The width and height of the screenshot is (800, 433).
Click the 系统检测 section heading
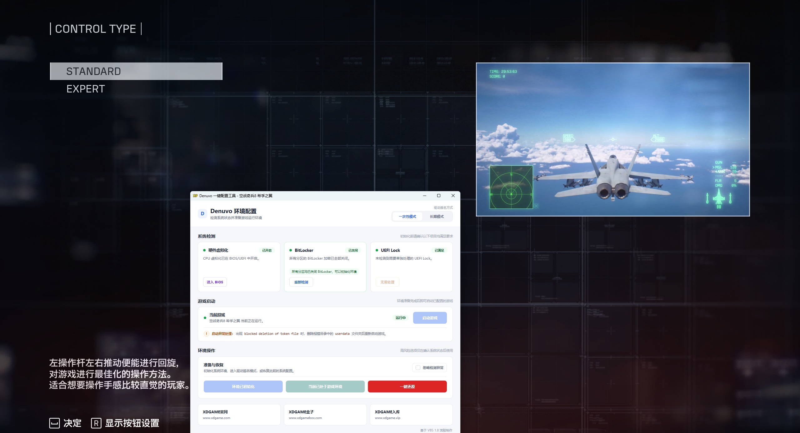point(207,236)
